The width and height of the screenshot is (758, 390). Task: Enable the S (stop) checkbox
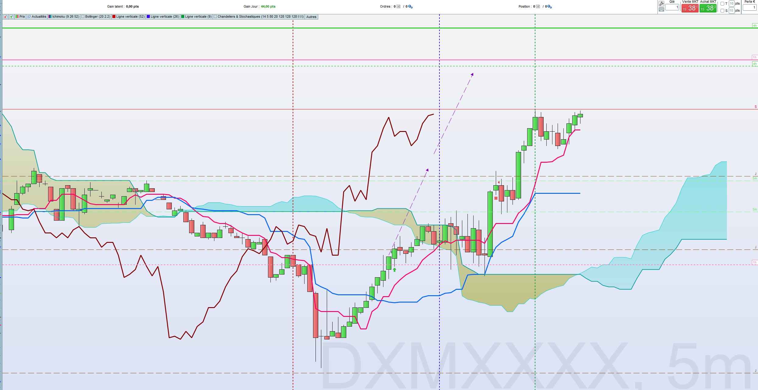tap(722, 11)
